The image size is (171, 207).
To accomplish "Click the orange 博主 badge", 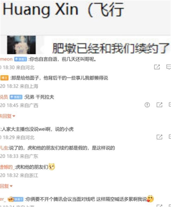I will [4, 78].
